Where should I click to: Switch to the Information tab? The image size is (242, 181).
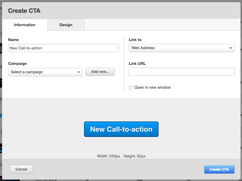25,25
